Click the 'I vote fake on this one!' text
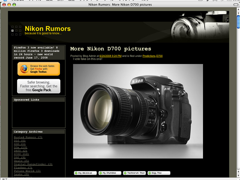The width and height of the screenshot is (240, 180). (88, 59)
